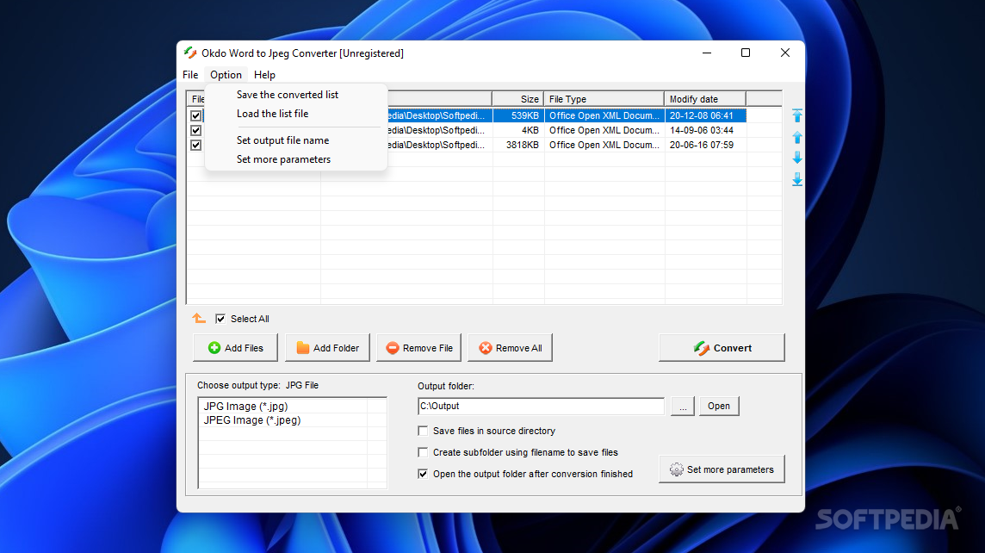Select JPEG Image (*.jpeg) output type

pyautogui.click(x=252, y=420)
